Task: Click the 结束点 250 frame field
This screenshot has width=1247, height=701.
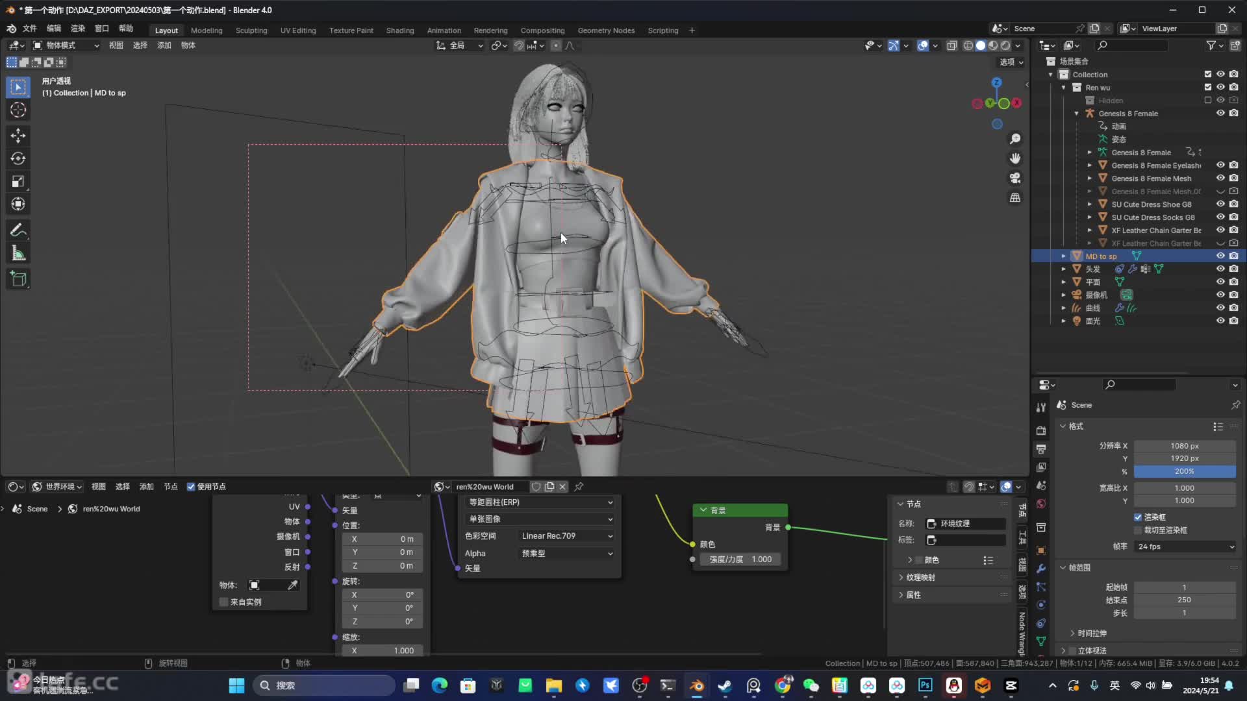Action: 1185,600
